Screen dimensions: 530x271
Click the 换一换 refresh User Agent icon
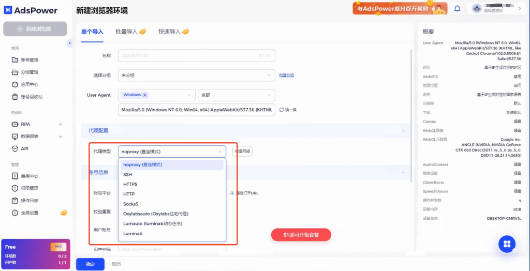282,110
